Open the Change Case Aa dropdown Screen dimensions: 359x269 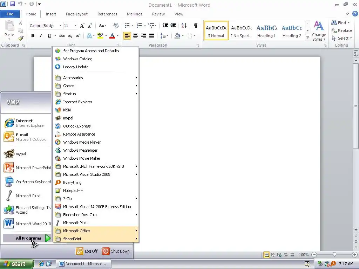(x=103, y=26)
